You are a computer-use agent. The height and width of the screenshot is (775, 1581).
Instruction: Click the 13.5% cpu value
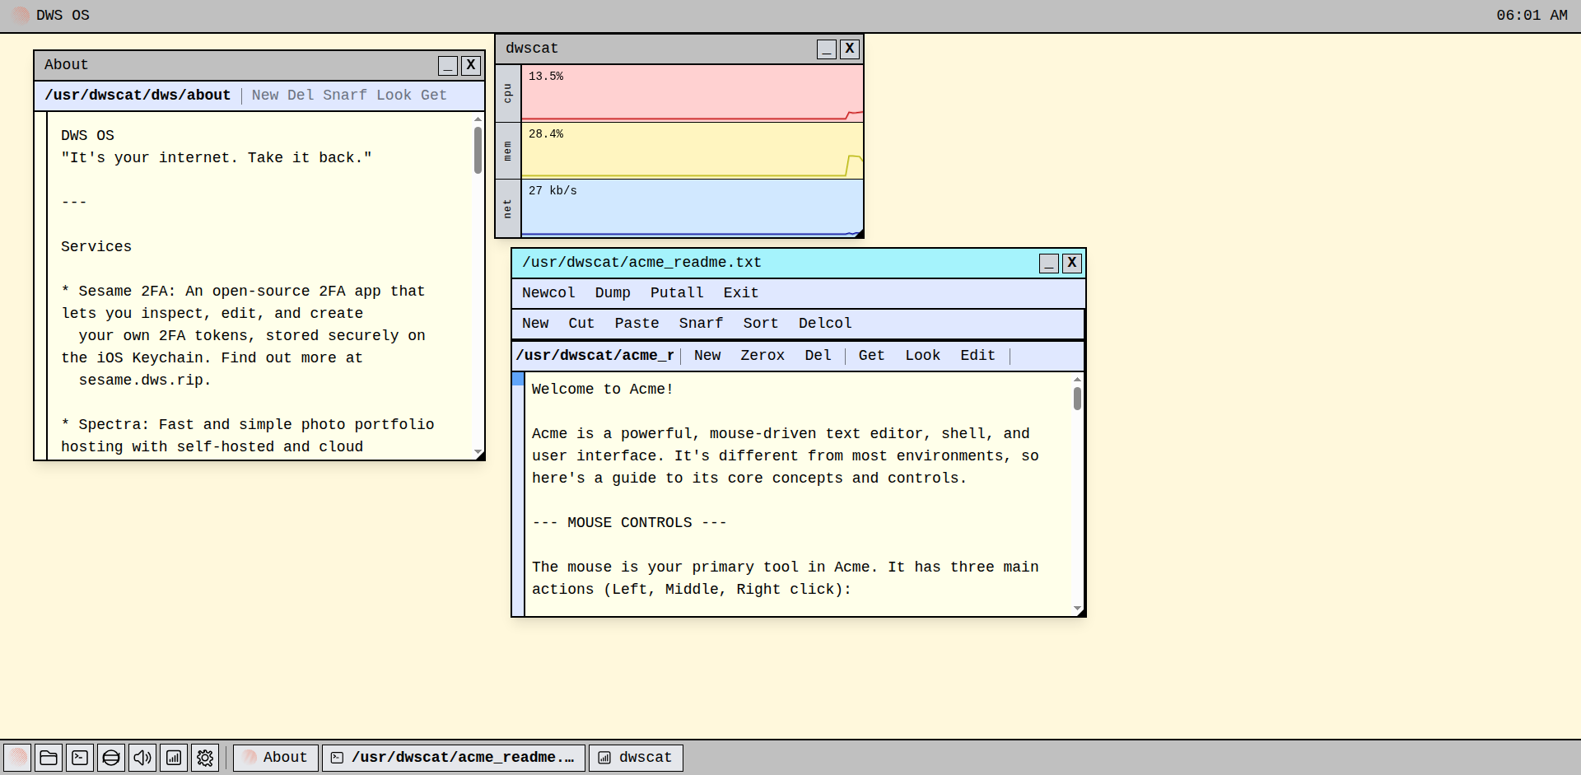pos(546,77)
